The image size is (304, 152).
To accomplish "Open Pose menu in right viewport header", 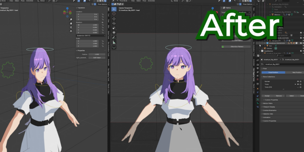I will coord(144,1).
